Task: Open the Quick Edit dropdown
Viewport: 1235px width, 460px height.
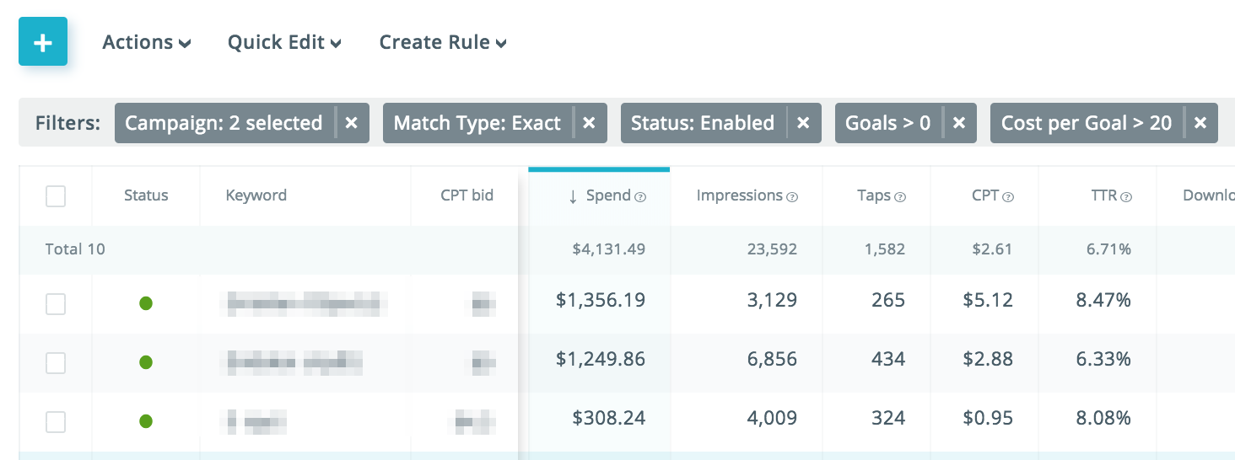Action: pyautogui.click(x=284, y=43)
